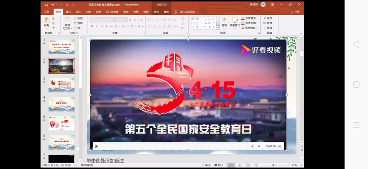
Task: Open the Insert ribbon tab
Action: [x=68, y=12]
